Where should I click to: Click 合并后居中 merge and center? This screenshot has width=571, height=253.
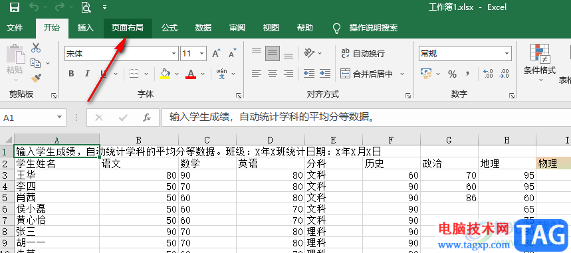click(367, 74)
